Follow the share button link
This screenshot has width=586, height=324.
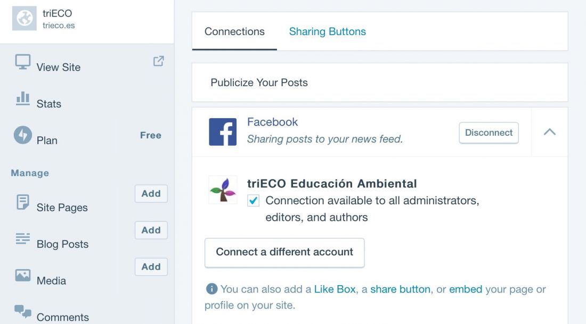click(400, 289)
